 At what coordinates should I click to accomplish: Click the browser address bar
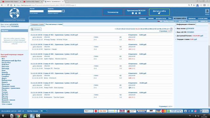(x=100, y=5)
